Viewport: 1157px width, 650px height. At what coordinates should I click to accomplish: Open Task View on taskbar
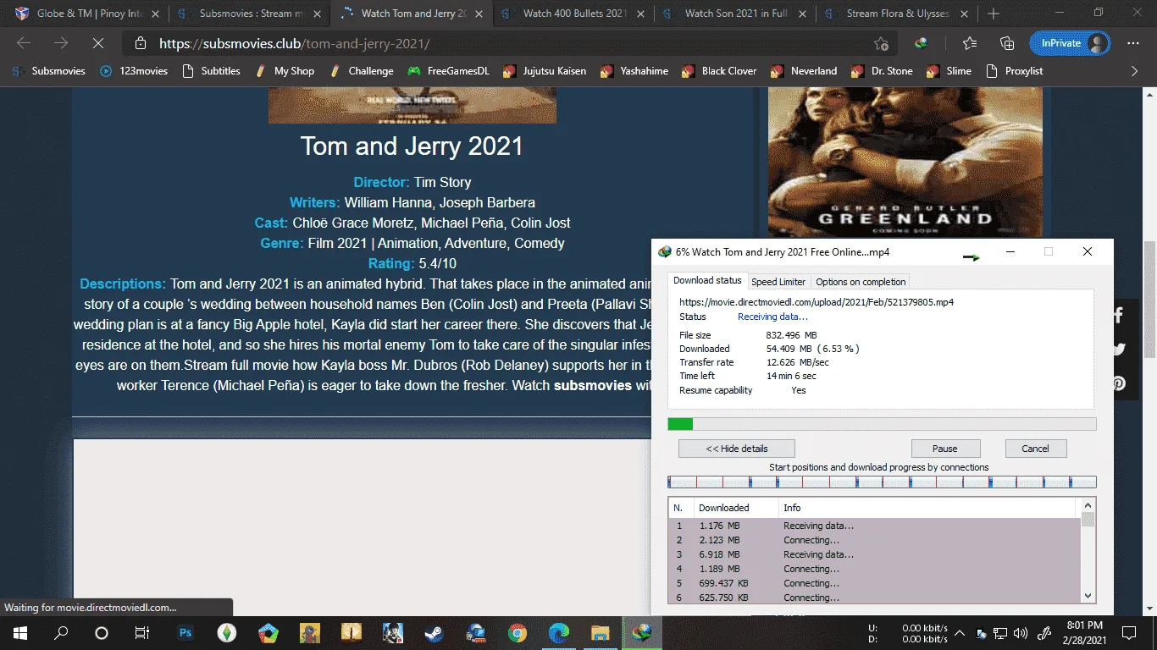pos(142,632)
